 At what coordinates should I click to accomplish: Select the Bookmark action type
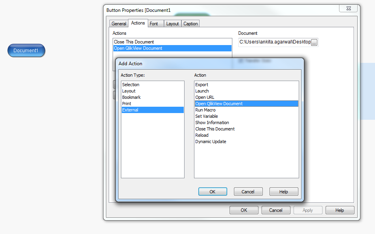153,97
